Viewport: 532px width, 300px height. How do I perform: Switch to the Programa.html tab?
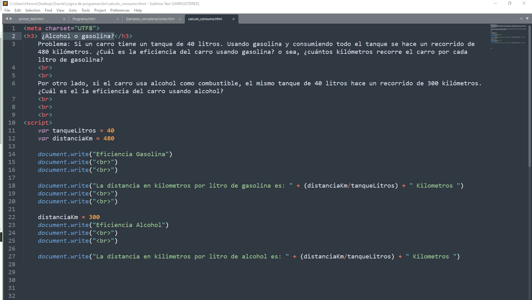click(x=84, y=19)
